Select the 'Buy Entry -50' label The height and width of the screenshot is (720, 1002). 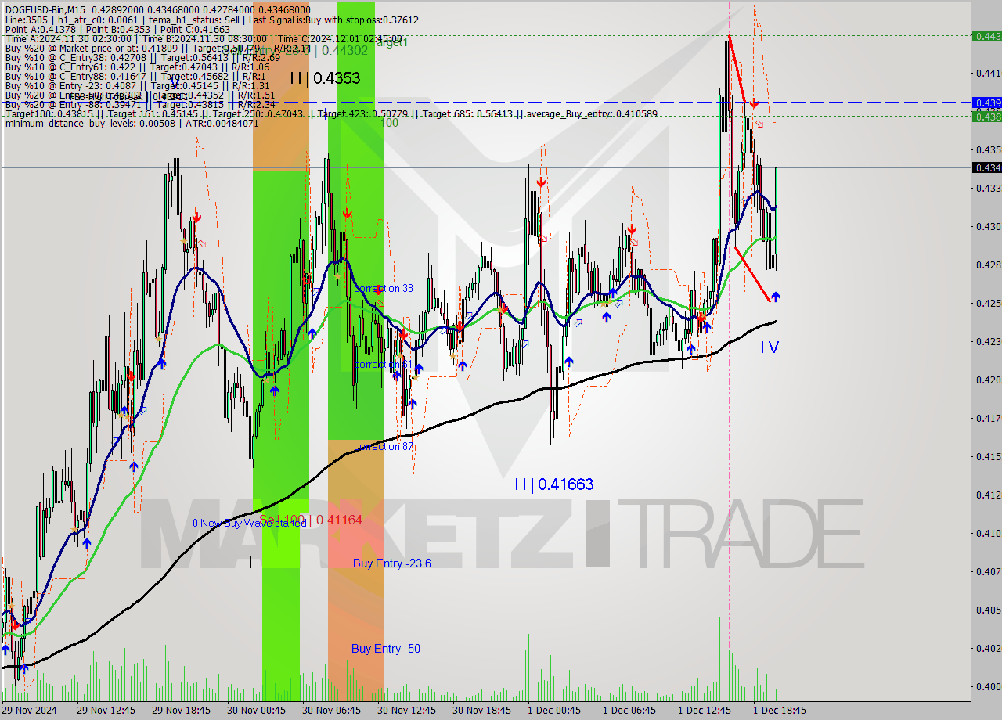click(386, 649)
